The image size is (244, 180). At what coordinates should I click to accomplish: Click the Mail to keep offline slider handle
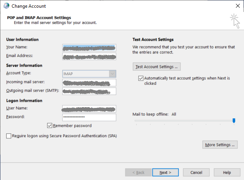pos(234,121)
